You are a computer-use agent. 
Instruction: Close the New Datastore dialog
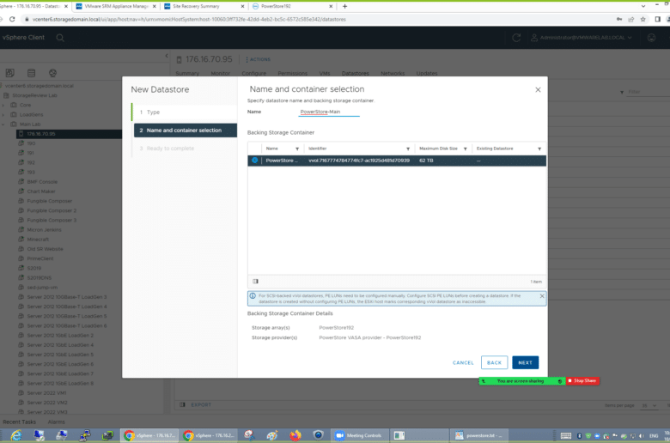(538, 89)
